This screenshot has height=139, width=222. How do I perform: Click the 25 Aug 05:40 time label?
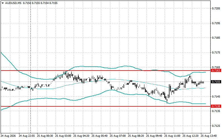coord(99,136)
